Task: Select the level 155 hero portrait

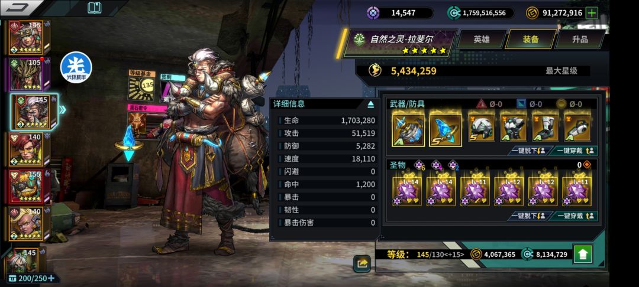Action: pos(28,186)
